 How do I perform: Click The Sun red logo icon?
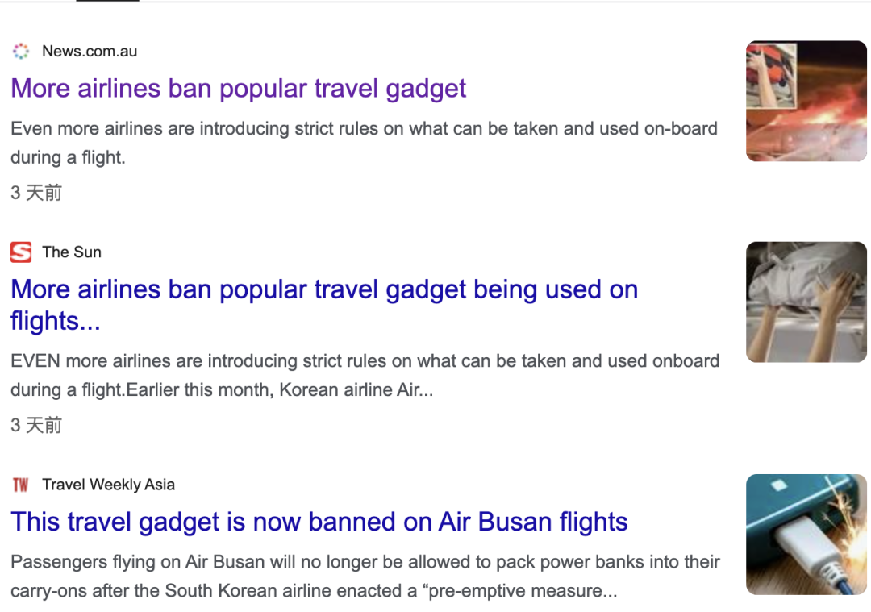(21, 252)
